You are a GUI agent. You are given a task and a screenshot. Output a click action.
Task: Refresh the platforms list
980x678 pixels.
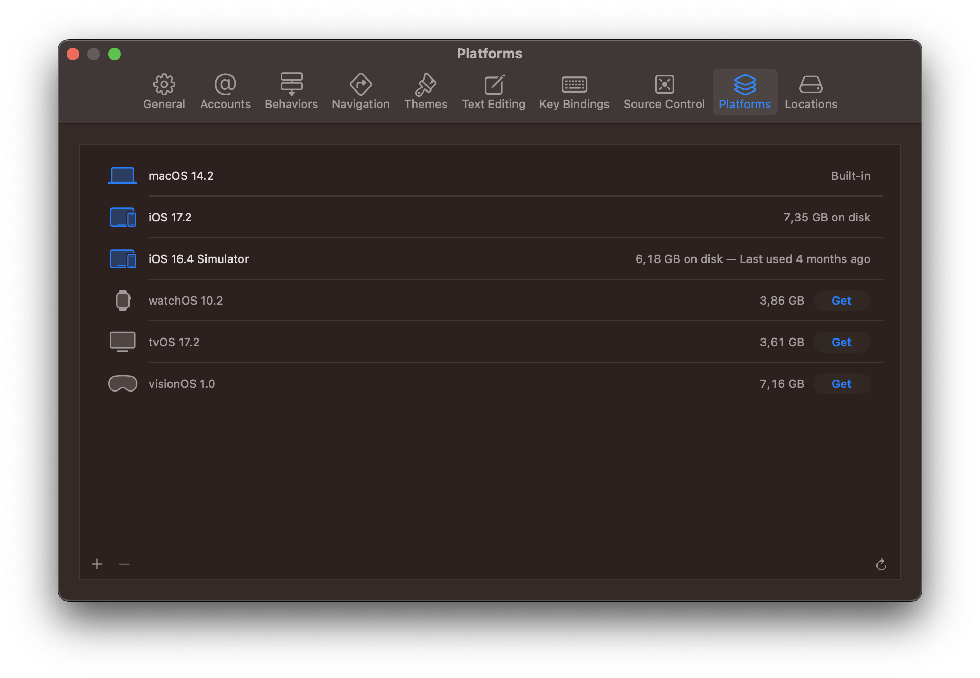[x=882, y=565]
